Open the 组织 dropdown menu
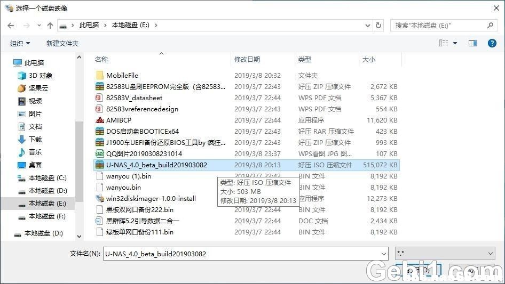 pos(20,43)
